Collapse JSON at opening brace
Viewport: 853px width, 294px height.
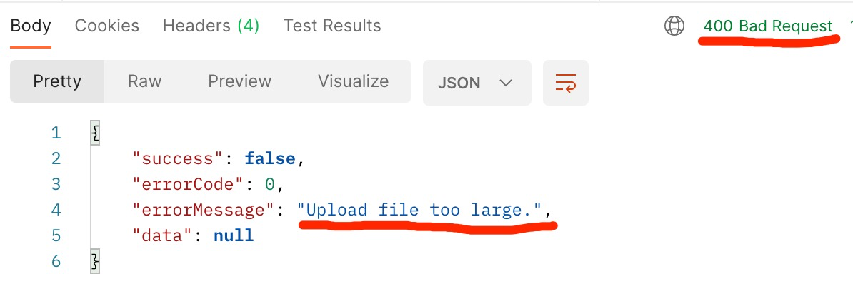tap(95, 133)
